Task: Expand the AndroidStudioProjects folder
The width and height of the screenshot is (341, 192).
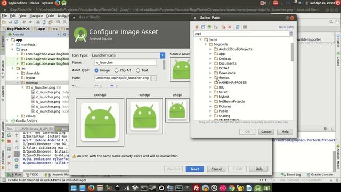Action: coord(210,49)
